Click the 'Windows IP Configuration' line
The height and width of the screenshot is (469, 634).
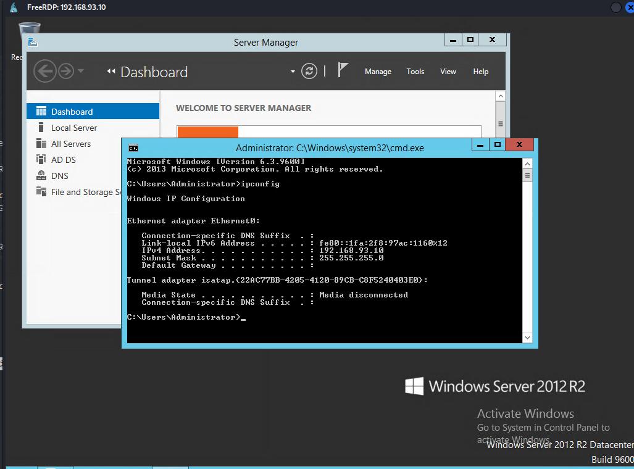186,199
